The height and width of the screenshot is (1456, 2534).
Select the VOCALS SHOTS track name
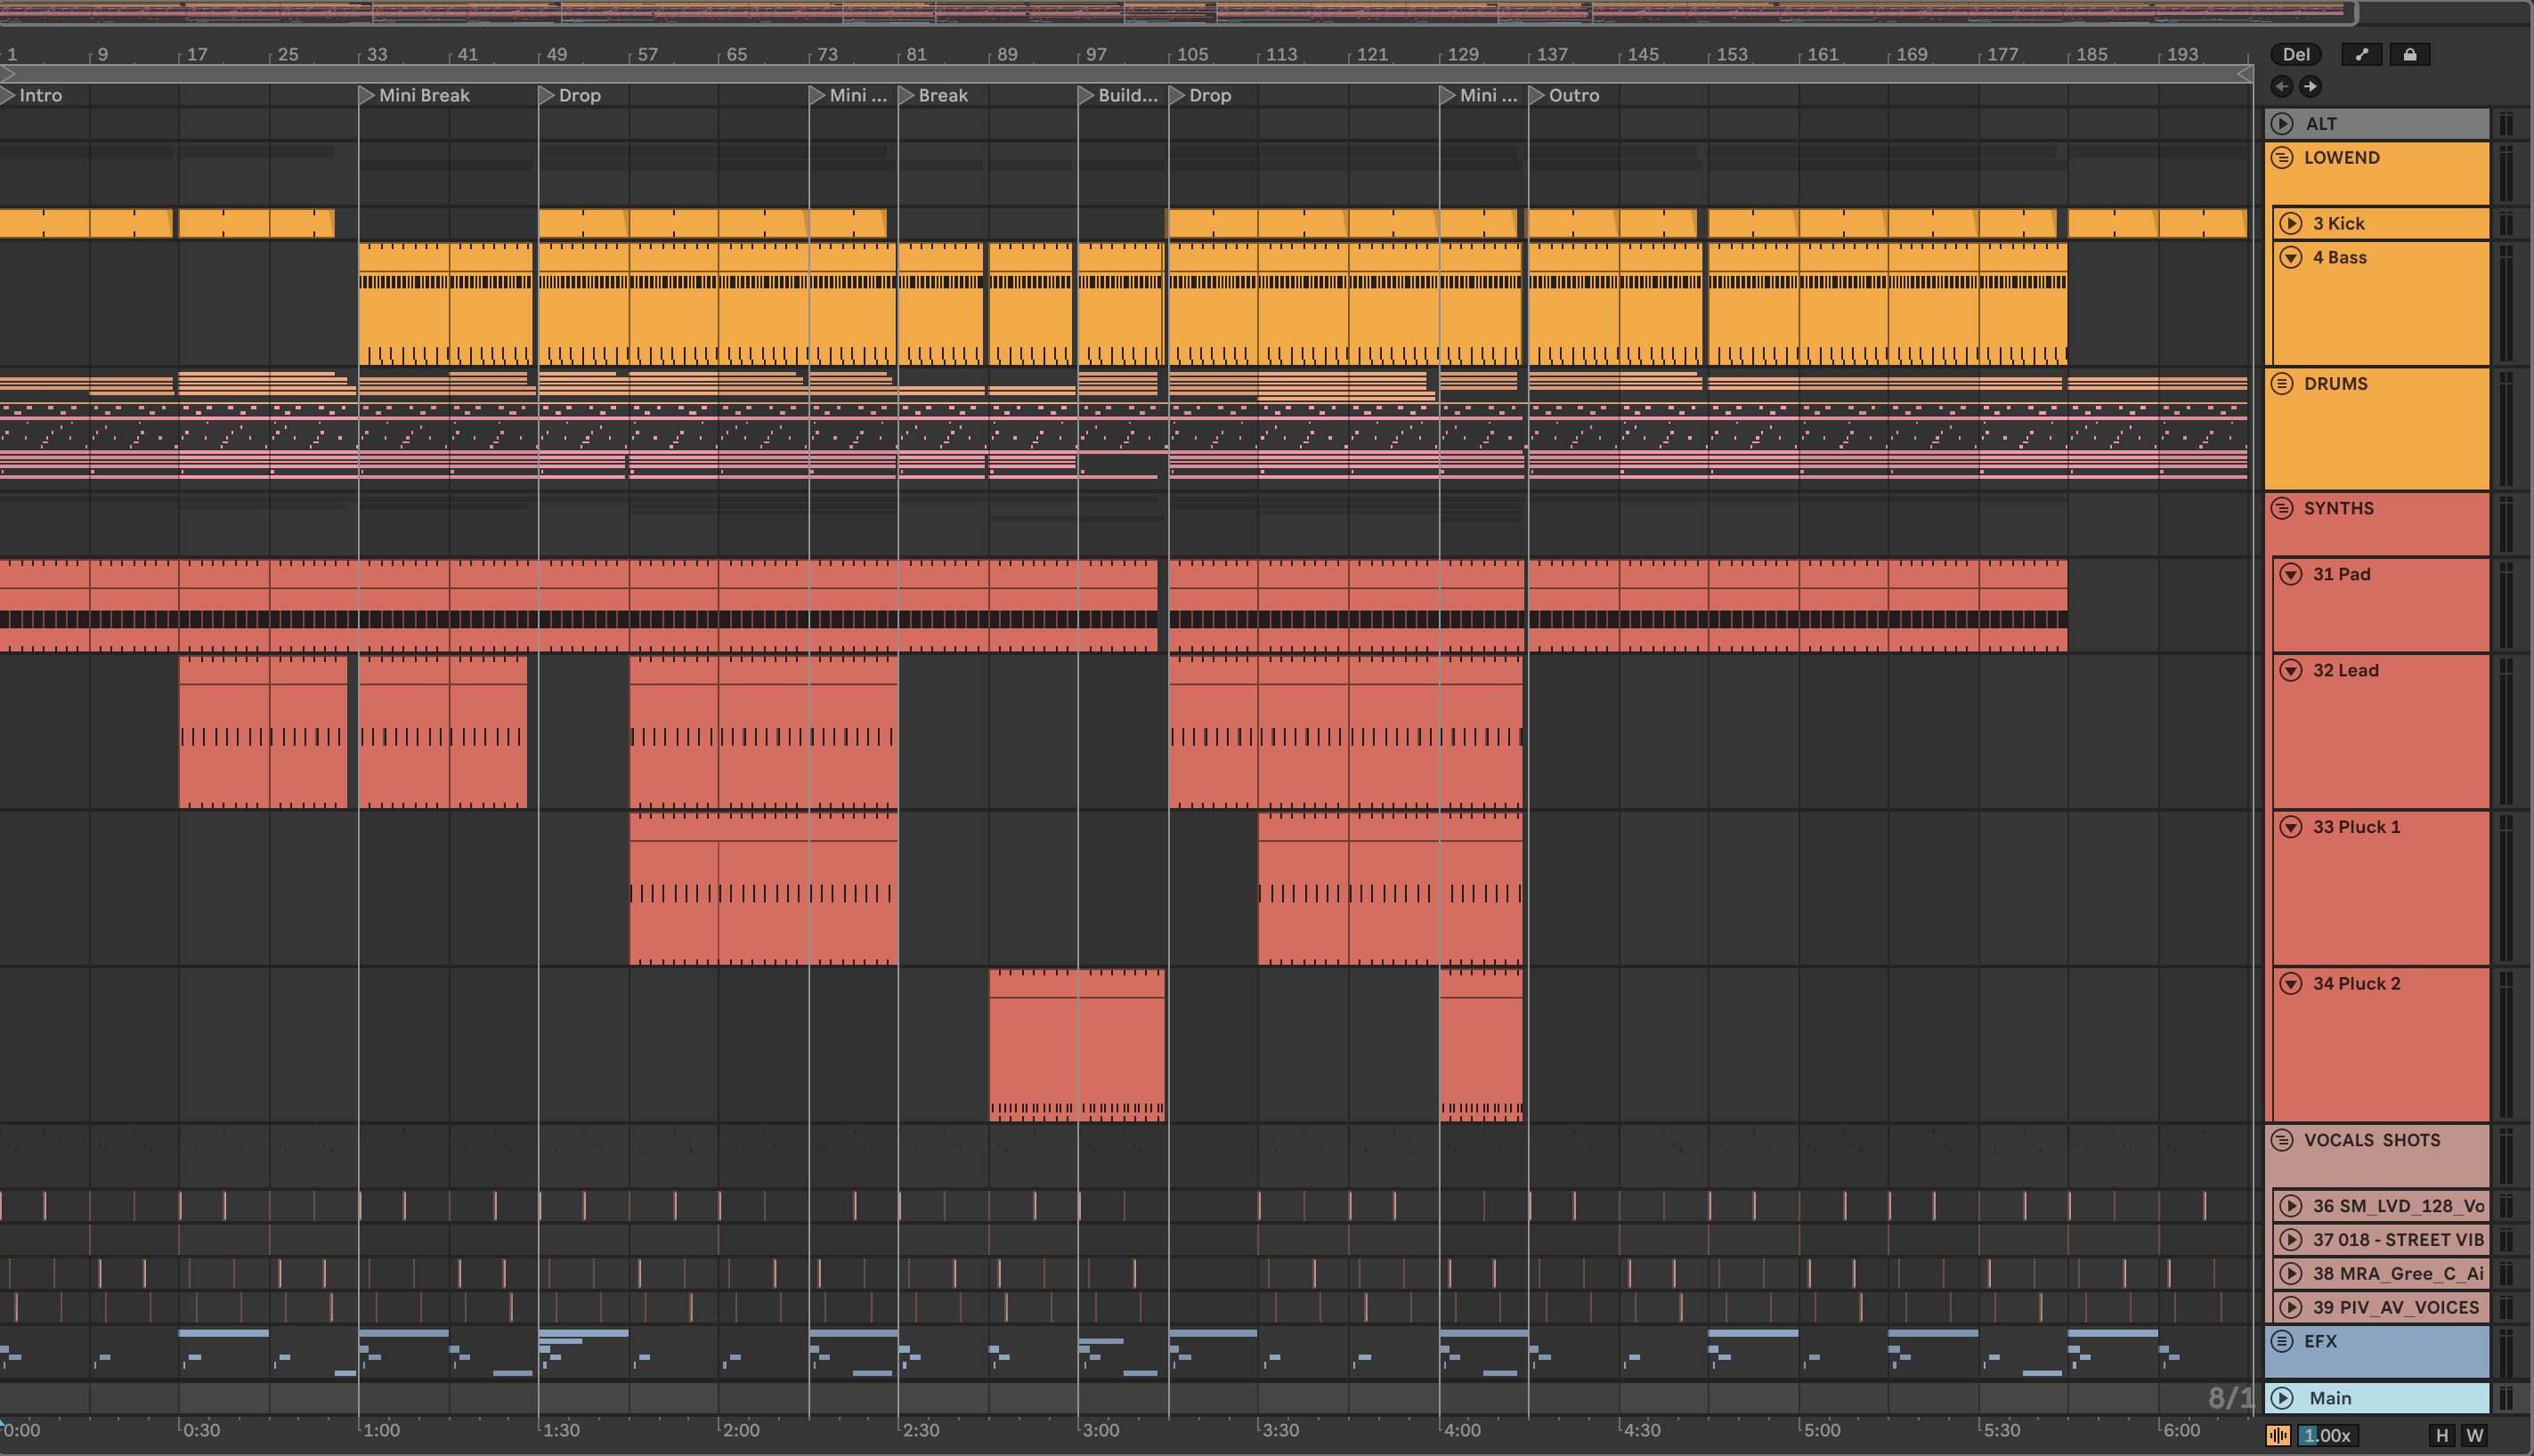[x=2372, y=1140]
